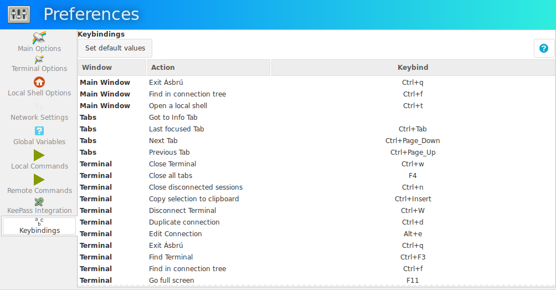The width and height of the screenshot is (556, 290).
Task: Select the 'Edit Connection' action
Action: coord(175,234)
